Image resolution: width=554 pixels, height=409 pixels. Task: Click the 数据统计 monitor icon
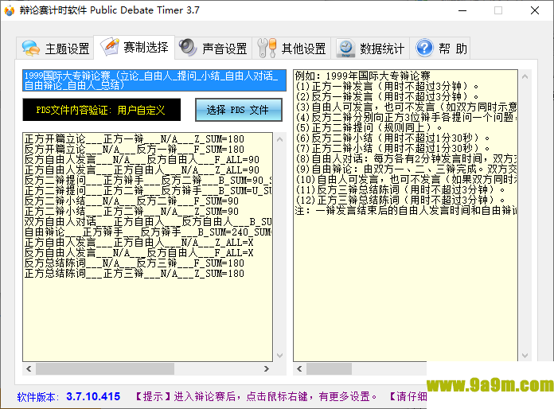click(x=345, y=49)
